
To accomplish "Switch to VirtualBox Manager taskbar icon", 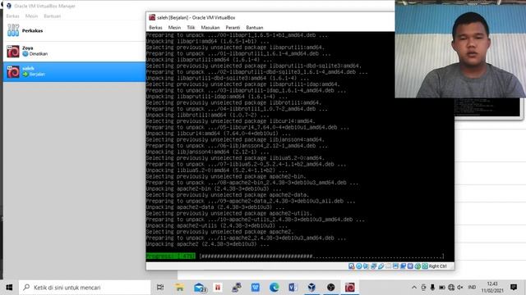I will coord(311,288).
